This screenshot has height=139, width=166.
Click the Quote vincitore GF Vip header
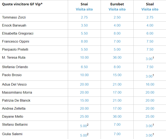[x=22, y=4]
